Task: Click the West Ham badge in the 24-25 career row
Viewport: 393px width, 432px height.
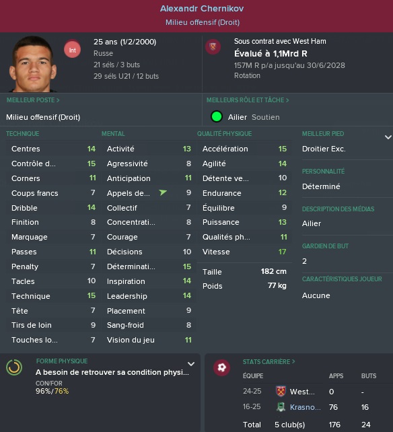Action: 281,391
